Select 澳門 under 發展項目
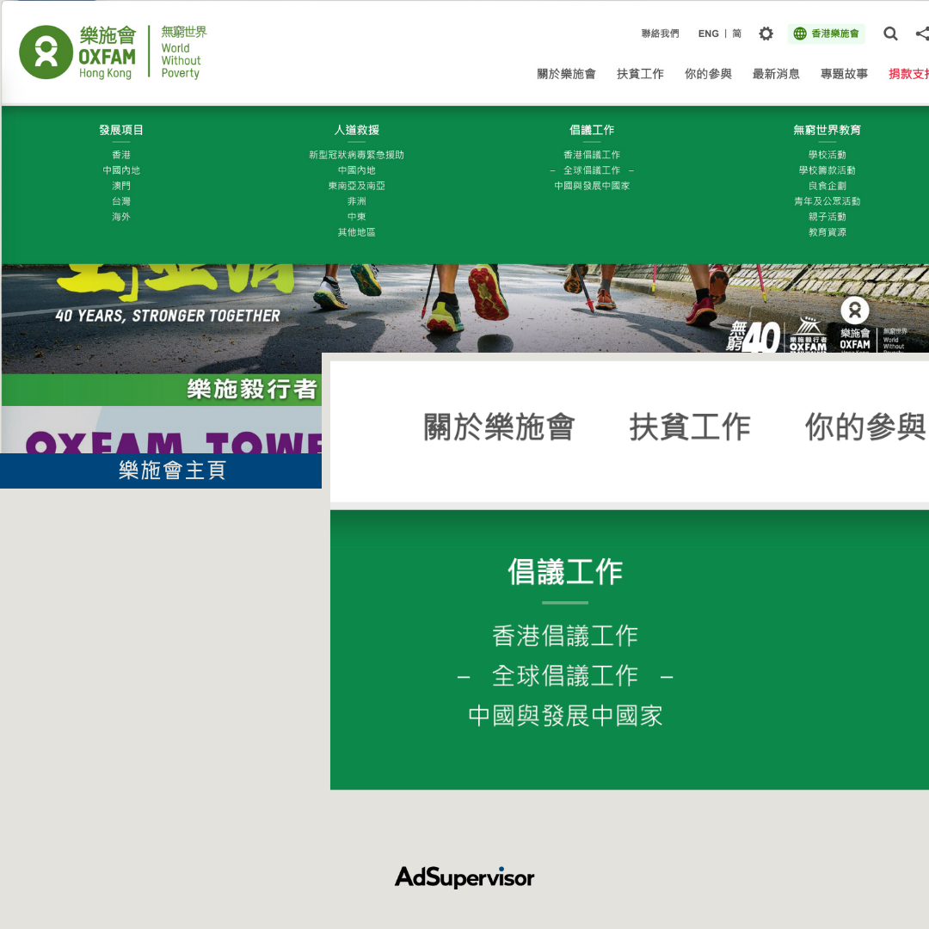Image resolution: width=929 pixels, height=929 pixels. [x=121, y=186]
